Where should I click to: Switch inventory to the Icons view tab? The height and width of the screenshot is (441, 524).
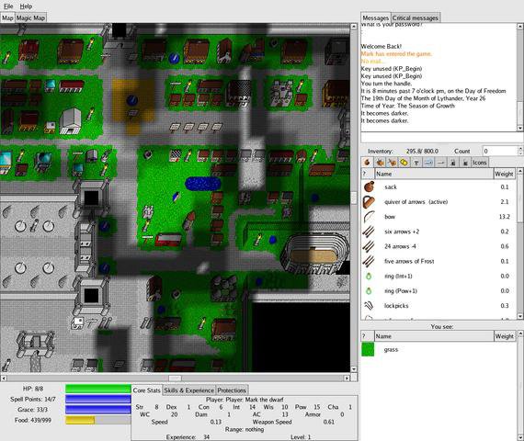click(479, 163)
